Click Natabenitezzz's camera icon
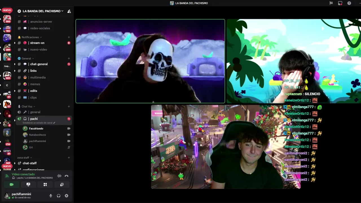 click(x=69, y=135)
